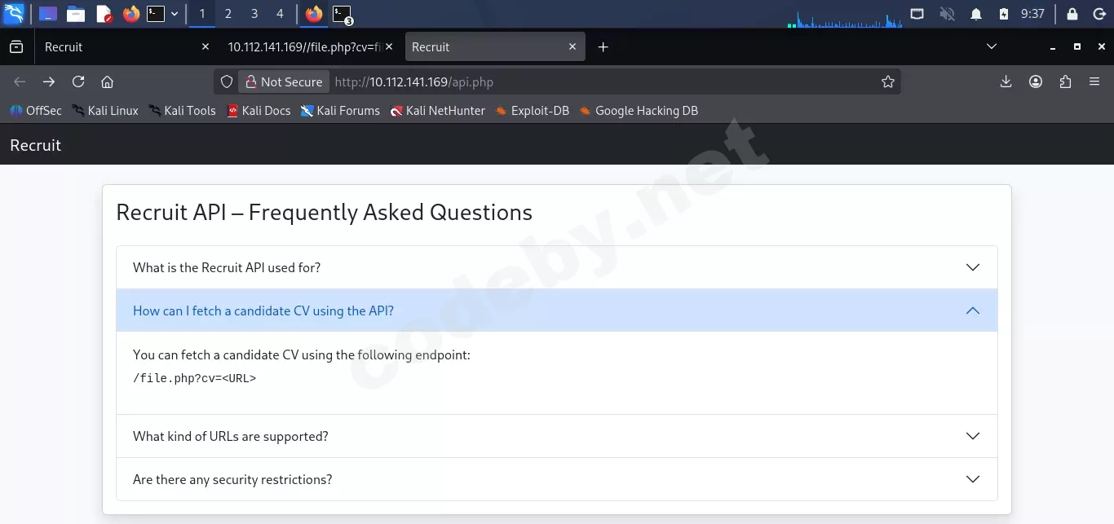The image size is (1114, 524).
Task: Open the Firefox downloads panel
Action: (1006, 81)
